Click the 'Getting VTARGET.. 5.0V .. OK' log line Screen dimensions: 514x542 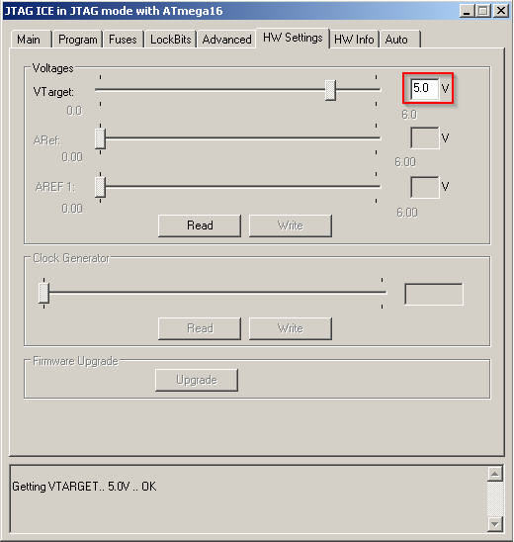click(84, 487)
